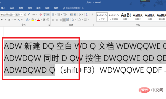This screenshot has width=166, height=99.
Task: Apply strikethrough formatting (abc)
Action: point(15,20)
